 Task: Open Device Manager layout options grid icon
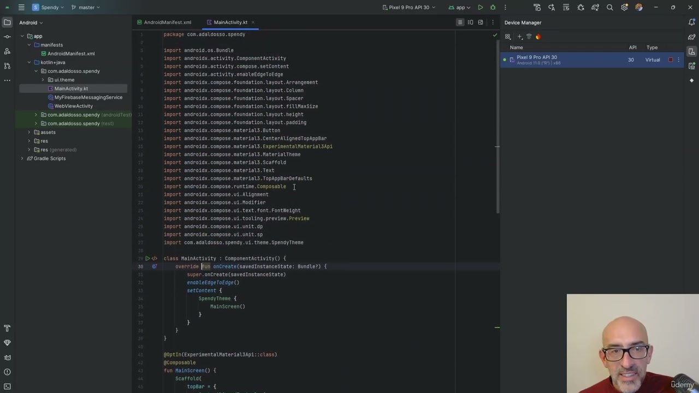point(508,37)
